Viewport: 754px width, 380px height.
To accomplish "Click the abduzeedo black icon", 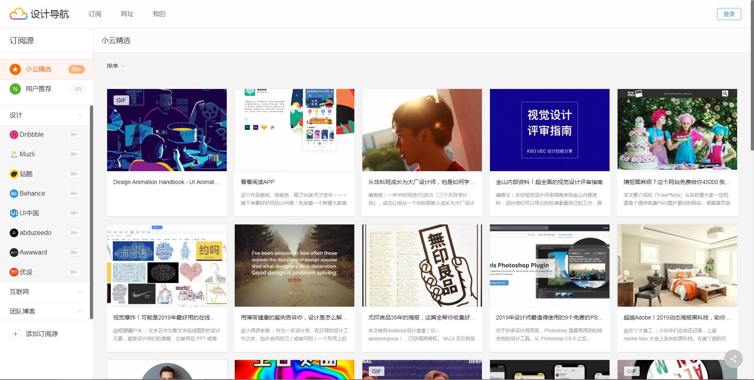I will (14, 233).
